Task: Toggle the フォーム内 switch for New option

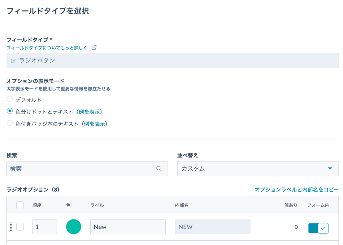Action: click(x=318, y=228)
